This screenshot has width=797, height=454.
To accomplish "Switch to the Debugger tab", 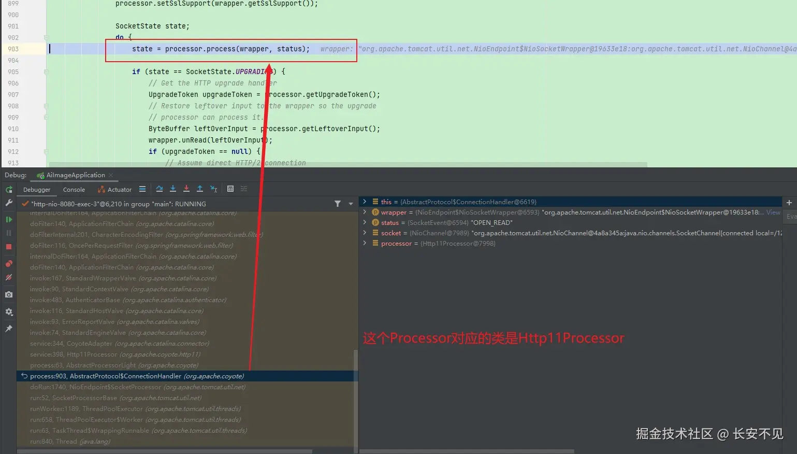I will 37,190.
